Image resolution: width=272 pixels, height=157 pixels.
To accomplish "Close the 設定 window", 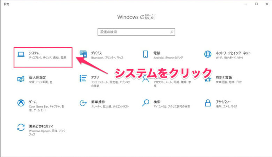I will tap(267, 4).
